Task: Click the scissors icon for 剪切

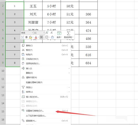Action: click(23, 50)
